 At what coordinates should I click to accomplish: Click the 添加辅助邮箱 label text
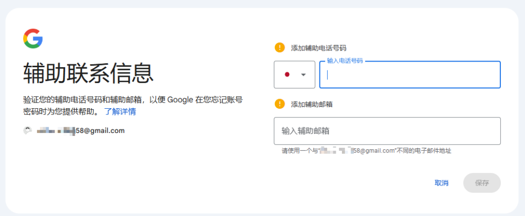312,104
